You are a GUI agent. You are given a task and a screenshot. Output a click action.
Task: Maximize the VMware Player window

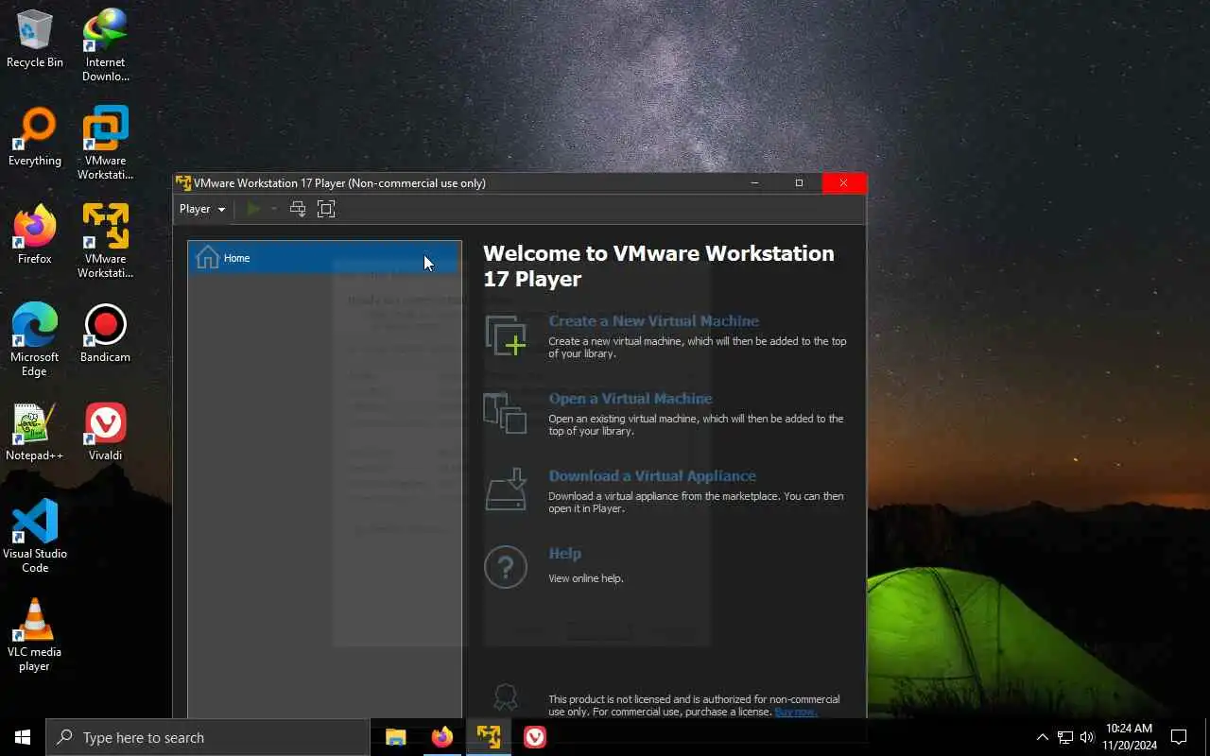coord(799,183)
